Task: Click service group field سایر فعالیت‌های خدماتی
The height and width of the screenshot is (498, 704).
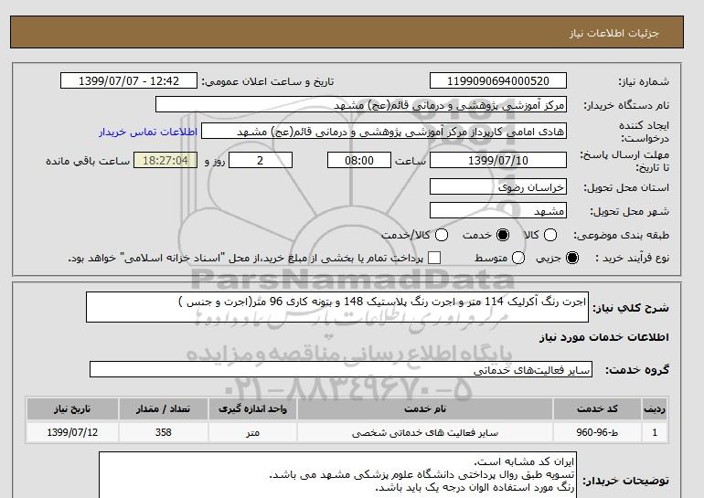Action: 341,369
